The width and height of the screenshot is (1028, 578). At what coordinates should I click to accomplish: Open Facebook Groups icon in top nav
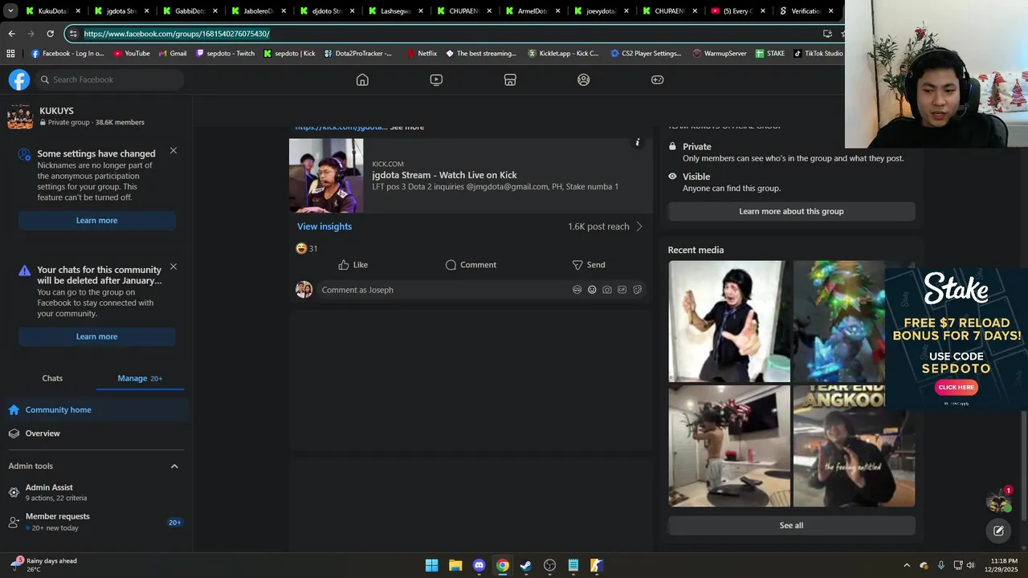tap(584, 79)
